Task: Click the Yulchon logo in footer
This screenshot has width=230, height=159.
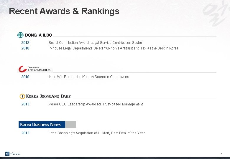Action: 12,154
